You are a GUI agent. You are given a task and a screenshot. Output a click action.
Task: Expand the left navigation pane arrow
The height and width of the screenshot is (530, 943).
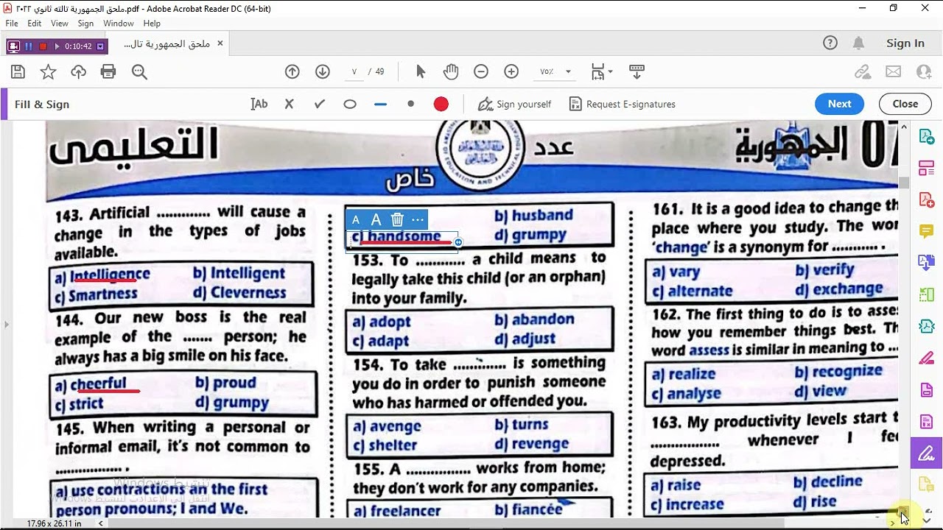6,324
